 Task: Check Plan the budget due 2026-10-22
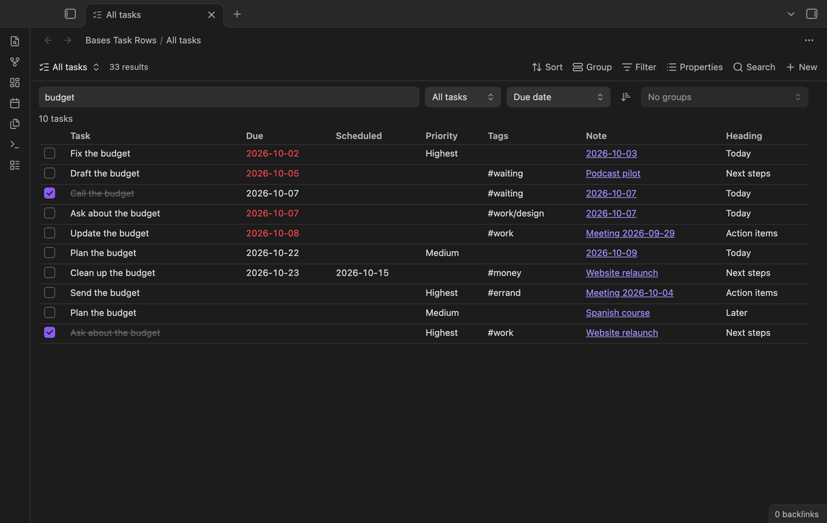coord(50,253)
